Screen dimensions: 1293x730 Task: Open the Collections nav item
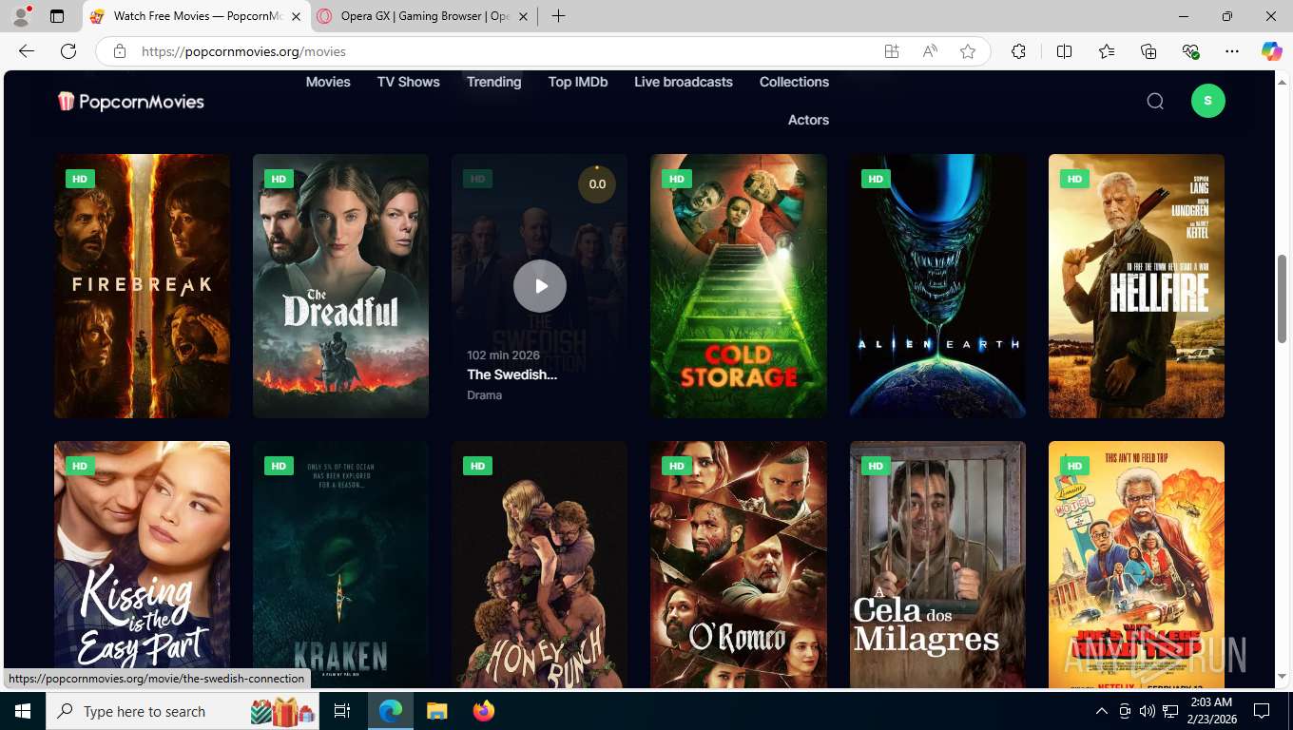click(x=795, y=82)
